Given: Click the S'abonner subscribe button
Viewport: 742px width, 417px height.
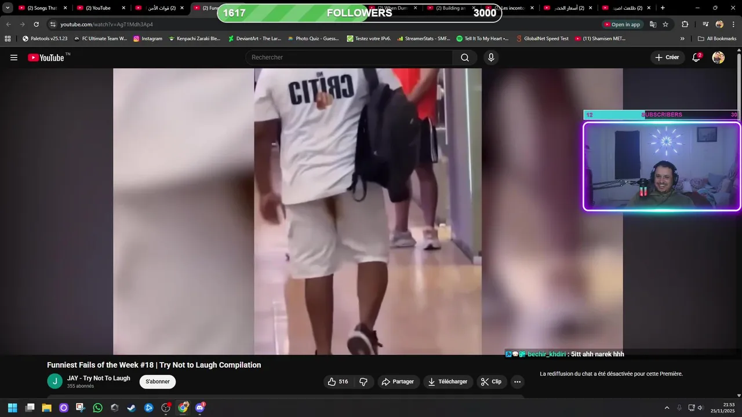Looking at the screenshot, I should point(158,382).
